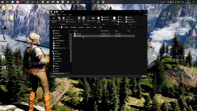
Task: Switch to Large icons view in status bar
Action: pyautogui.click(x=146, y=76)
